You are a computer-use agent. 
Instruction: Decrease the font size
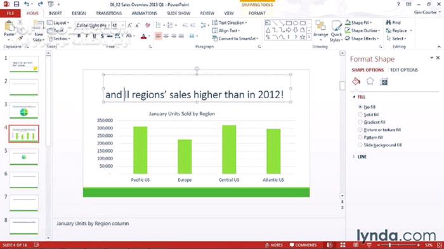(138, 25)
